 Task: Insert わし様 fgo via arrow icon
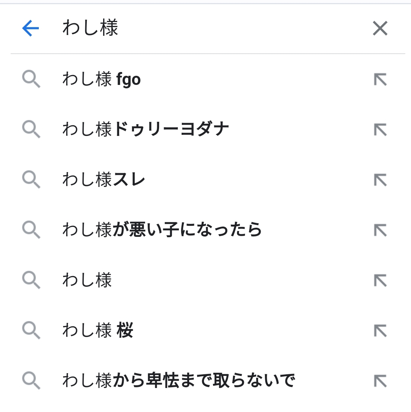tap(380, 80)
